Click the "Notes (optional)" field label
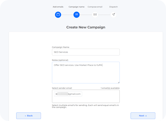 [x=60, y=60]
